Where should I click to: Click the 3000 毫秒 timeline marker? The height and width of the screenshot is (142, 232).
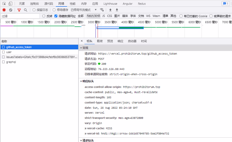coord(94,22)
